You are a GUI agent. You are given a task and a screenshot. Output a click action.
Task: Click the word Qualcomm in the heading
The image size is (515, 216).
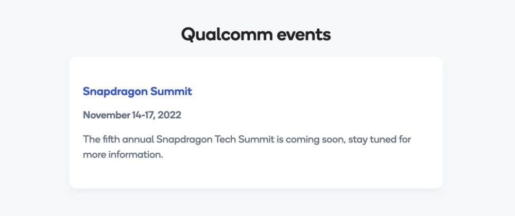click(227, 34)
